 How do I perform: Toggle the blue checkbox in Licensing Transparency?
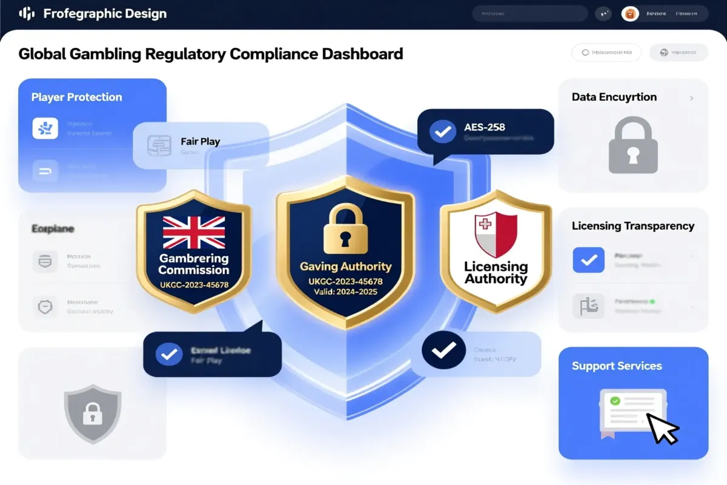click(588, 260)
